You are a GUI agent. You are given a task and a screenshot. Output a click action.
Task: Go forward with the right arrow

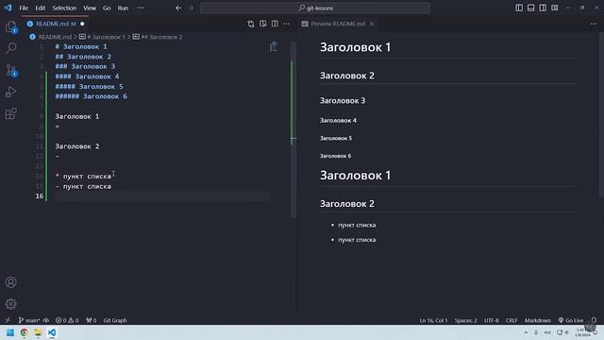click(x=191, y=8)
